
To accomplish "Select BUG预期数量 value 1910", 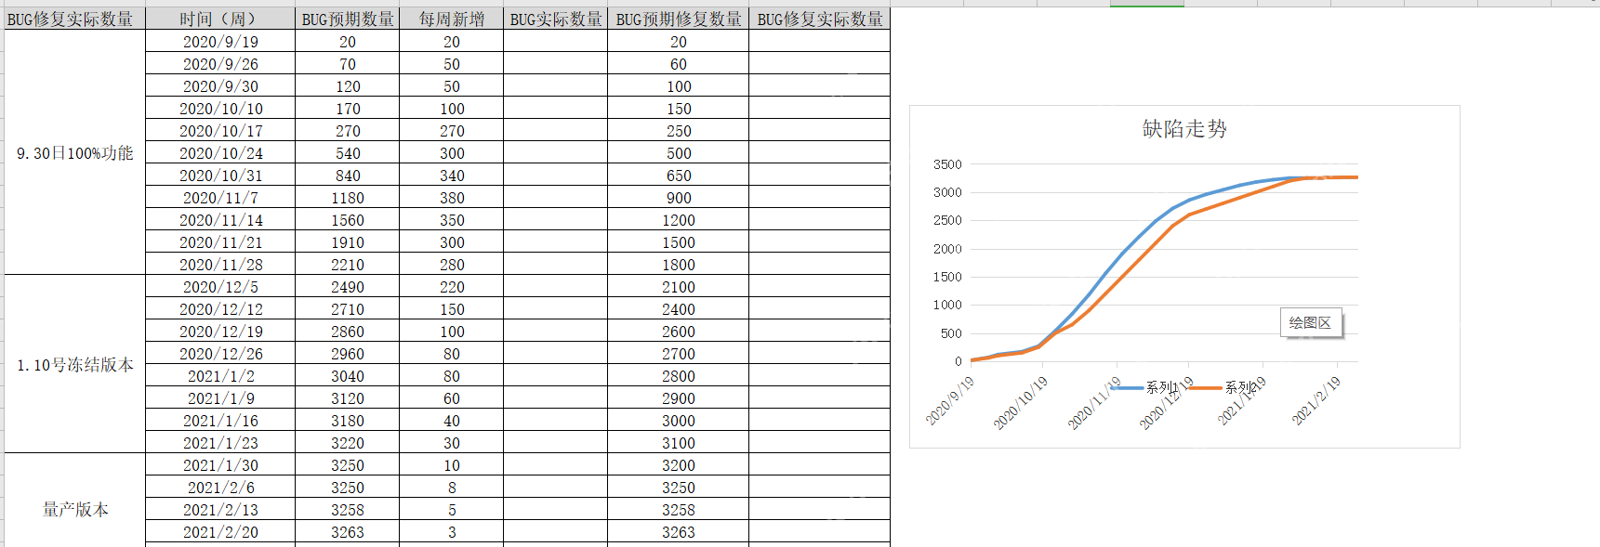I will 348,242.
